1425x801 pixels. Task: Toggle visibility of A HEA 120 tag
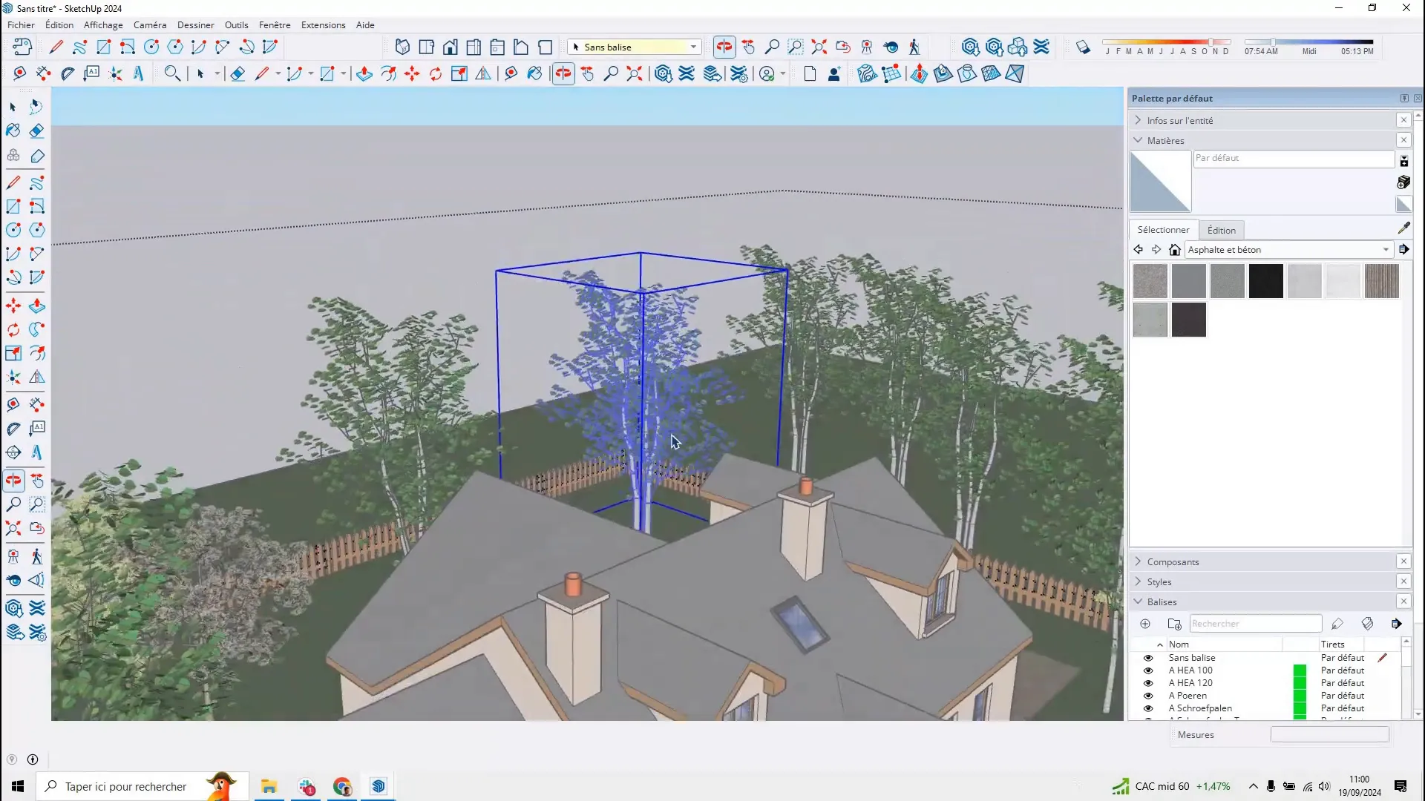[1148, 683]
